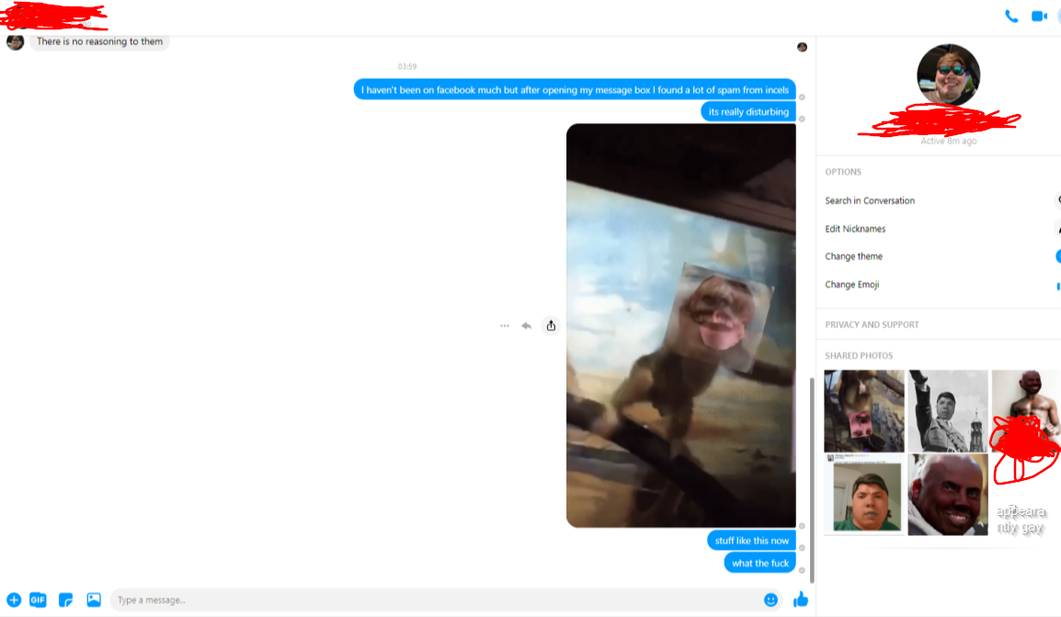Open the sticker picker

[x=65, y=600]
